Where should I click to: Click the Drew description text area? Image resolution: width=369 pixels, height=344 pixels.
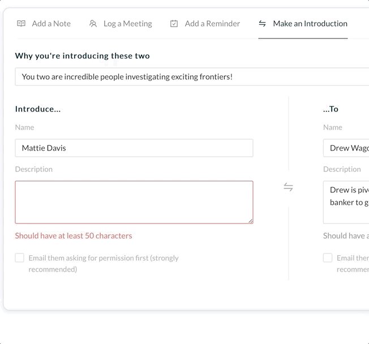346,202
